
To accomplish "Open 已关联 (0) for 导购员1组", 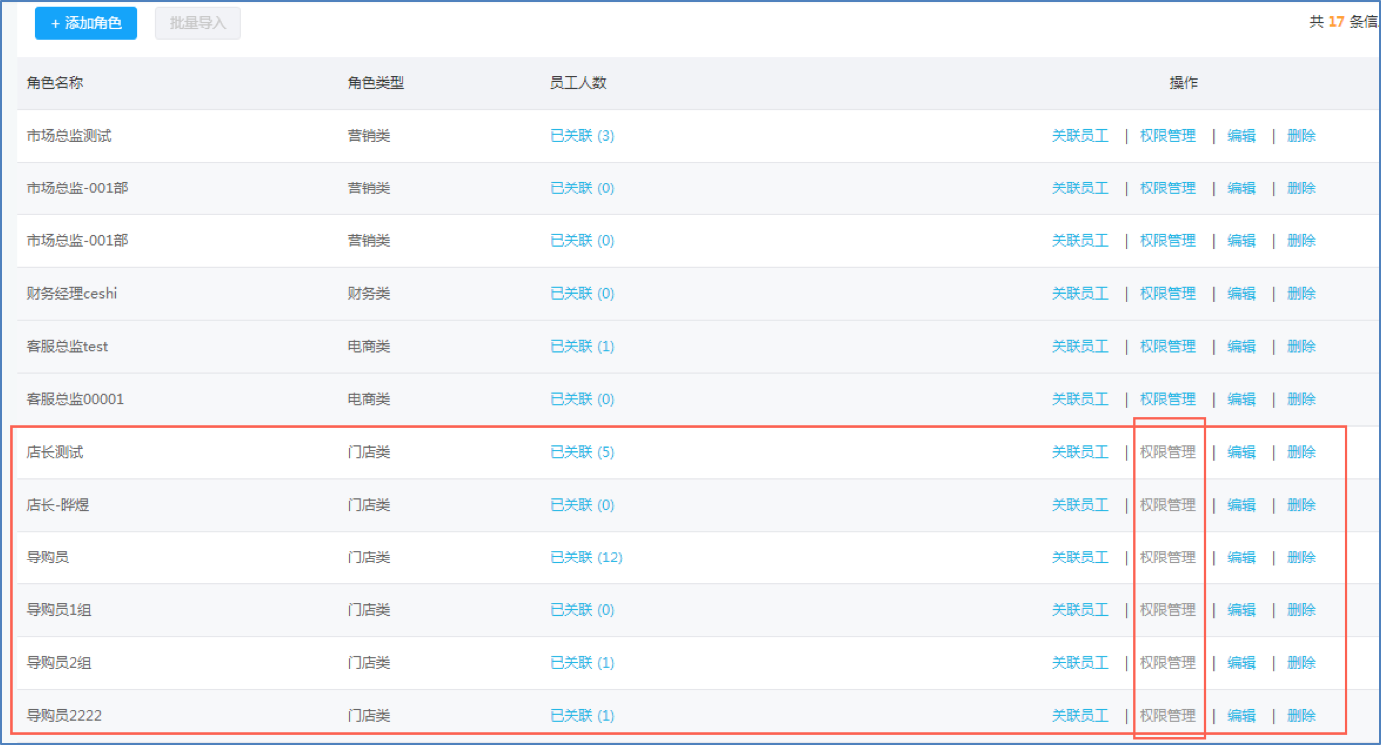I will [x=582, y=611].
